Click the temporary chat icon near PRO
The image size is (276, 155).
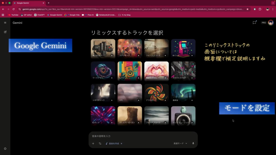[254, 23]
